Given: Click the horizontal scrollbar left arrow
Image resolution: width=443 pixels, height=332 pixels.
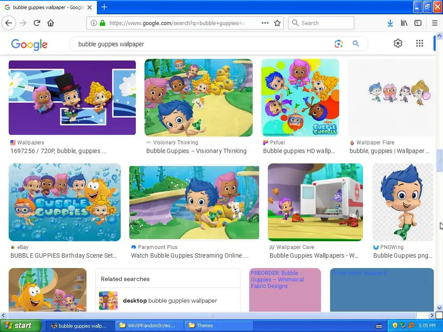Looking at the screenshot, I should [x=3, y=315].
